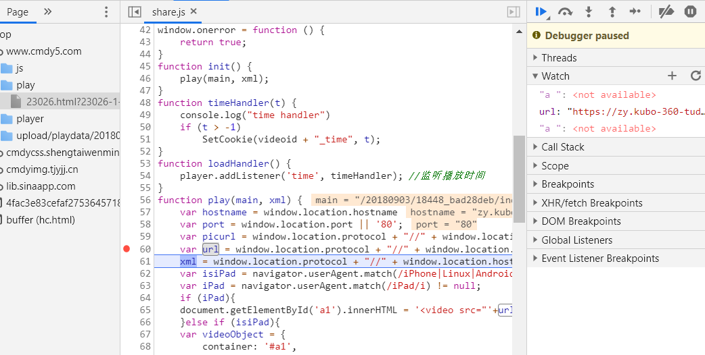The image size is (705, 355).
Task: Resume script execution in debugger
Action: (541, 11)
